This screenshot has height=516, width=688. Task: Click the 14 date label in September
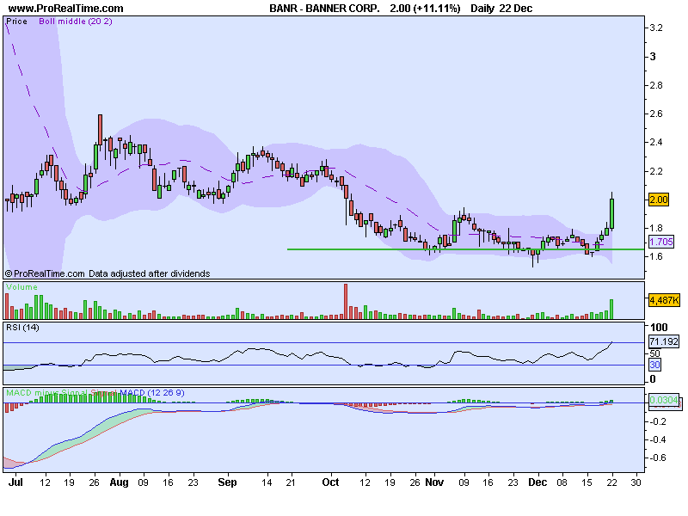(267, 482)
